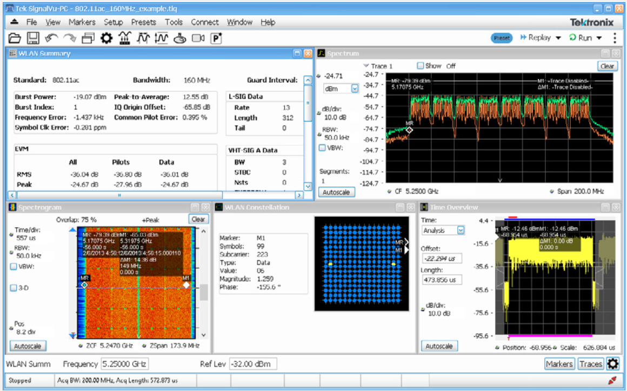Open the dBm units dropdown

click(x=355, y=88)
